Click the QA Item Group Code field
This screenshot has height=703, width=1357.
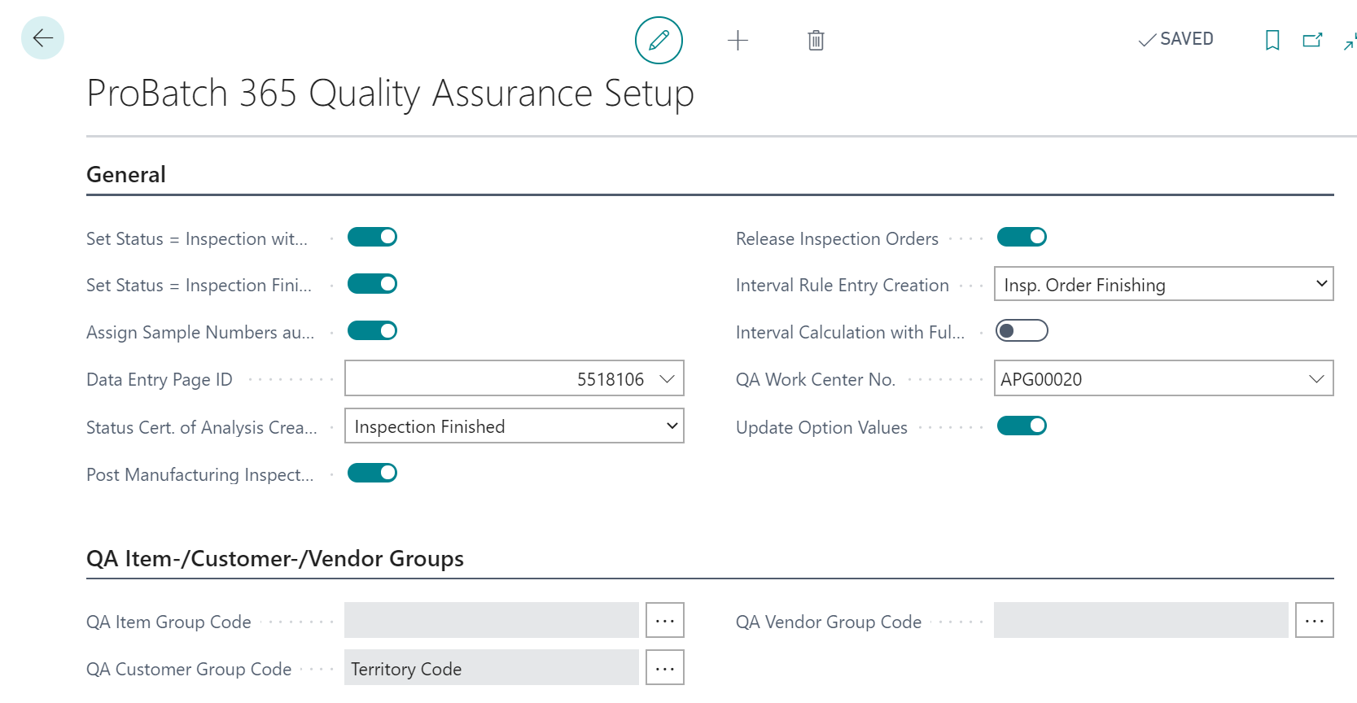pyautogui.click(x=492, y=621)
